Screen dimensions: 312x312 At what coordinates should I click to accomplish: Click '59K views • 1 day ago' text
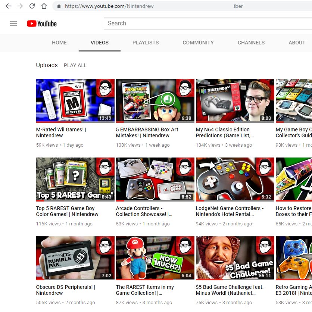(x=60, y=145)
